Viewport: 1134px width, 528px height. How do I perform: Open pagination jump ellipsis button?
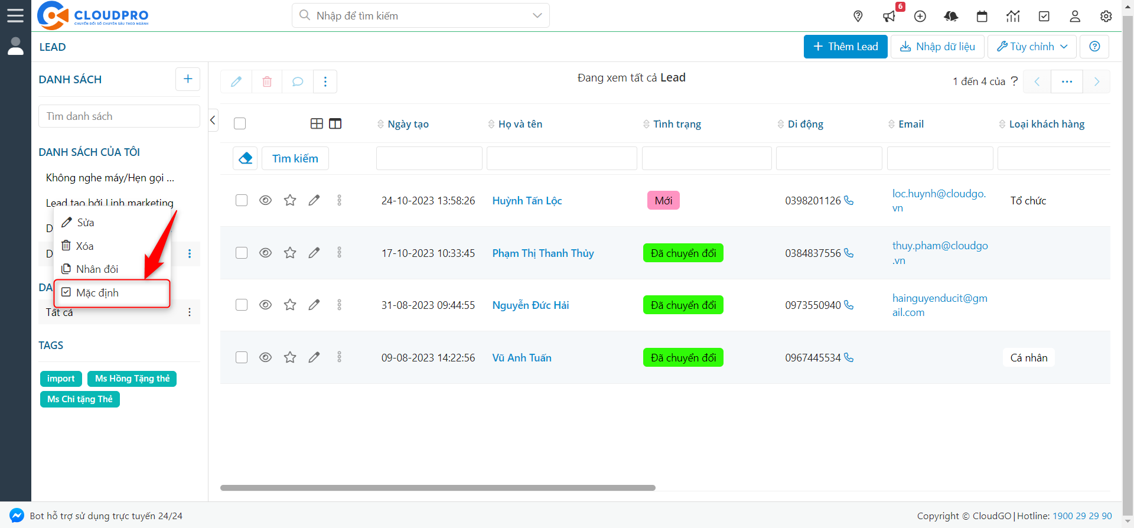point(1067,82)
